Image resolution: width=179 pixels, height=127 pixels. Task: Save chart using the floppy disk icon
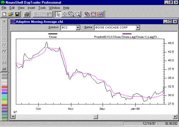tap(17, 14)
